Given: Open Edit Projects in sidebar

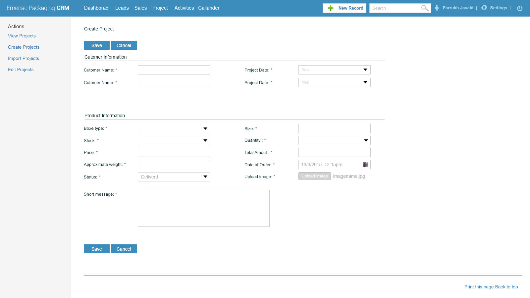Looking at the screenshot, I should click(21, 70).
